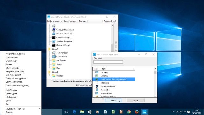Follow the Get more cool stuff link
The width and height of the screenshot is (204, 115).
84,85
